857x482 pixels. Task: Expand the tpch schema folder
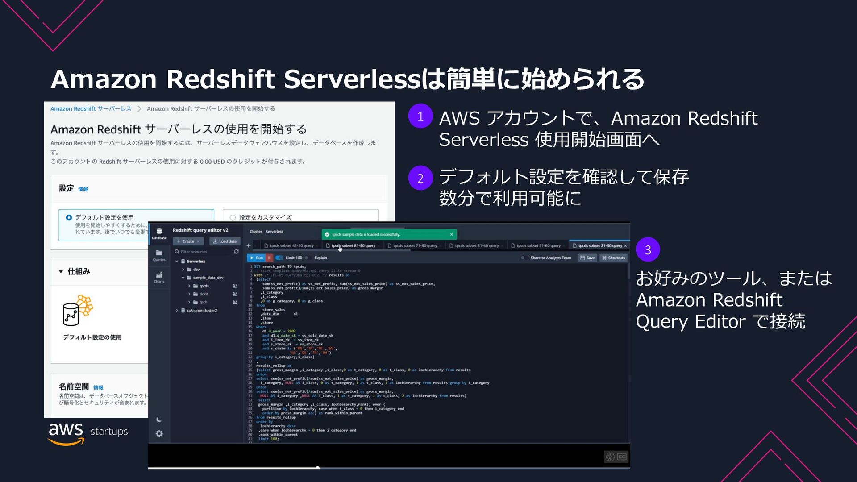[x=189, y=302]
